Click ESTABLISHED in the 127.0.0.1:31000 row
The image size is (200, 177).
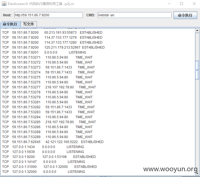(x=86, y=167)
